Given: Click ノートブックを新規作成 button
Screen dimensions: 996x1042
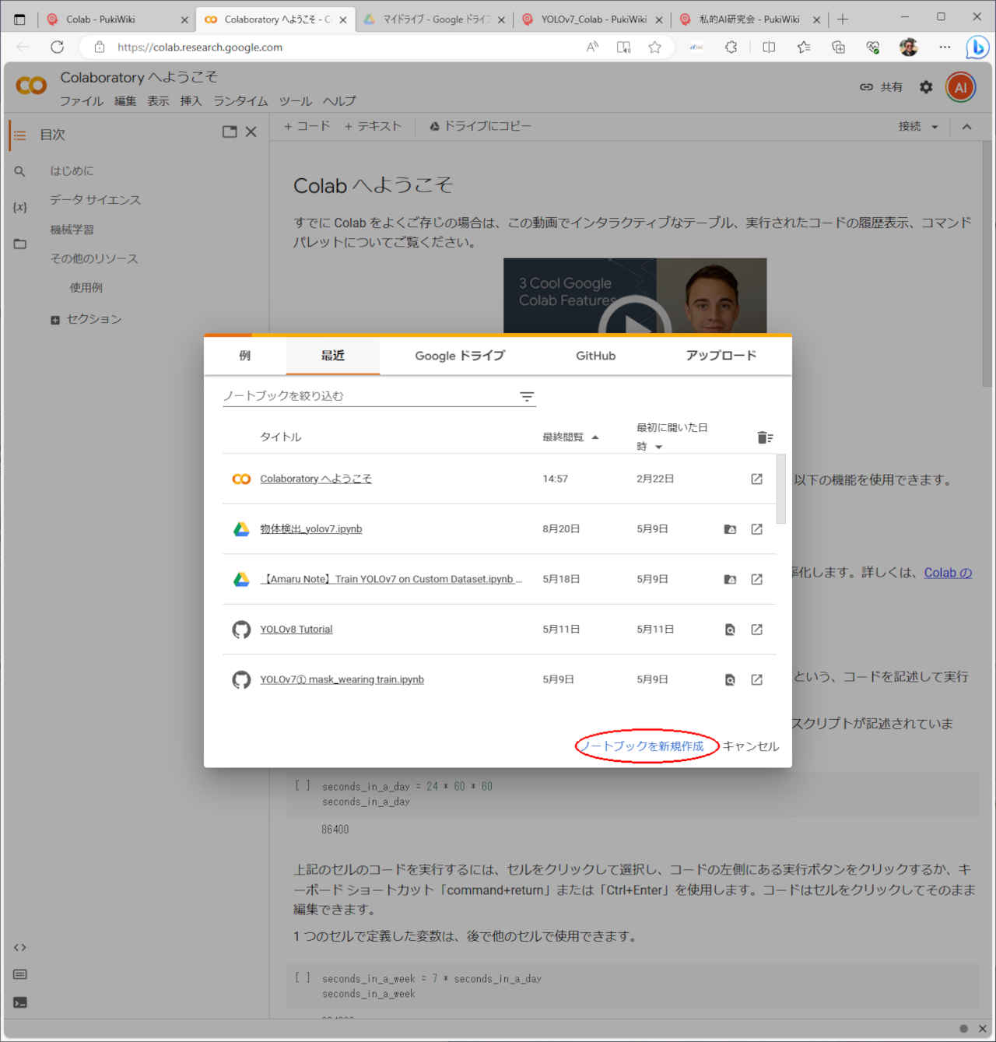Looking at the screenshot, I should [x=645, y=746].
